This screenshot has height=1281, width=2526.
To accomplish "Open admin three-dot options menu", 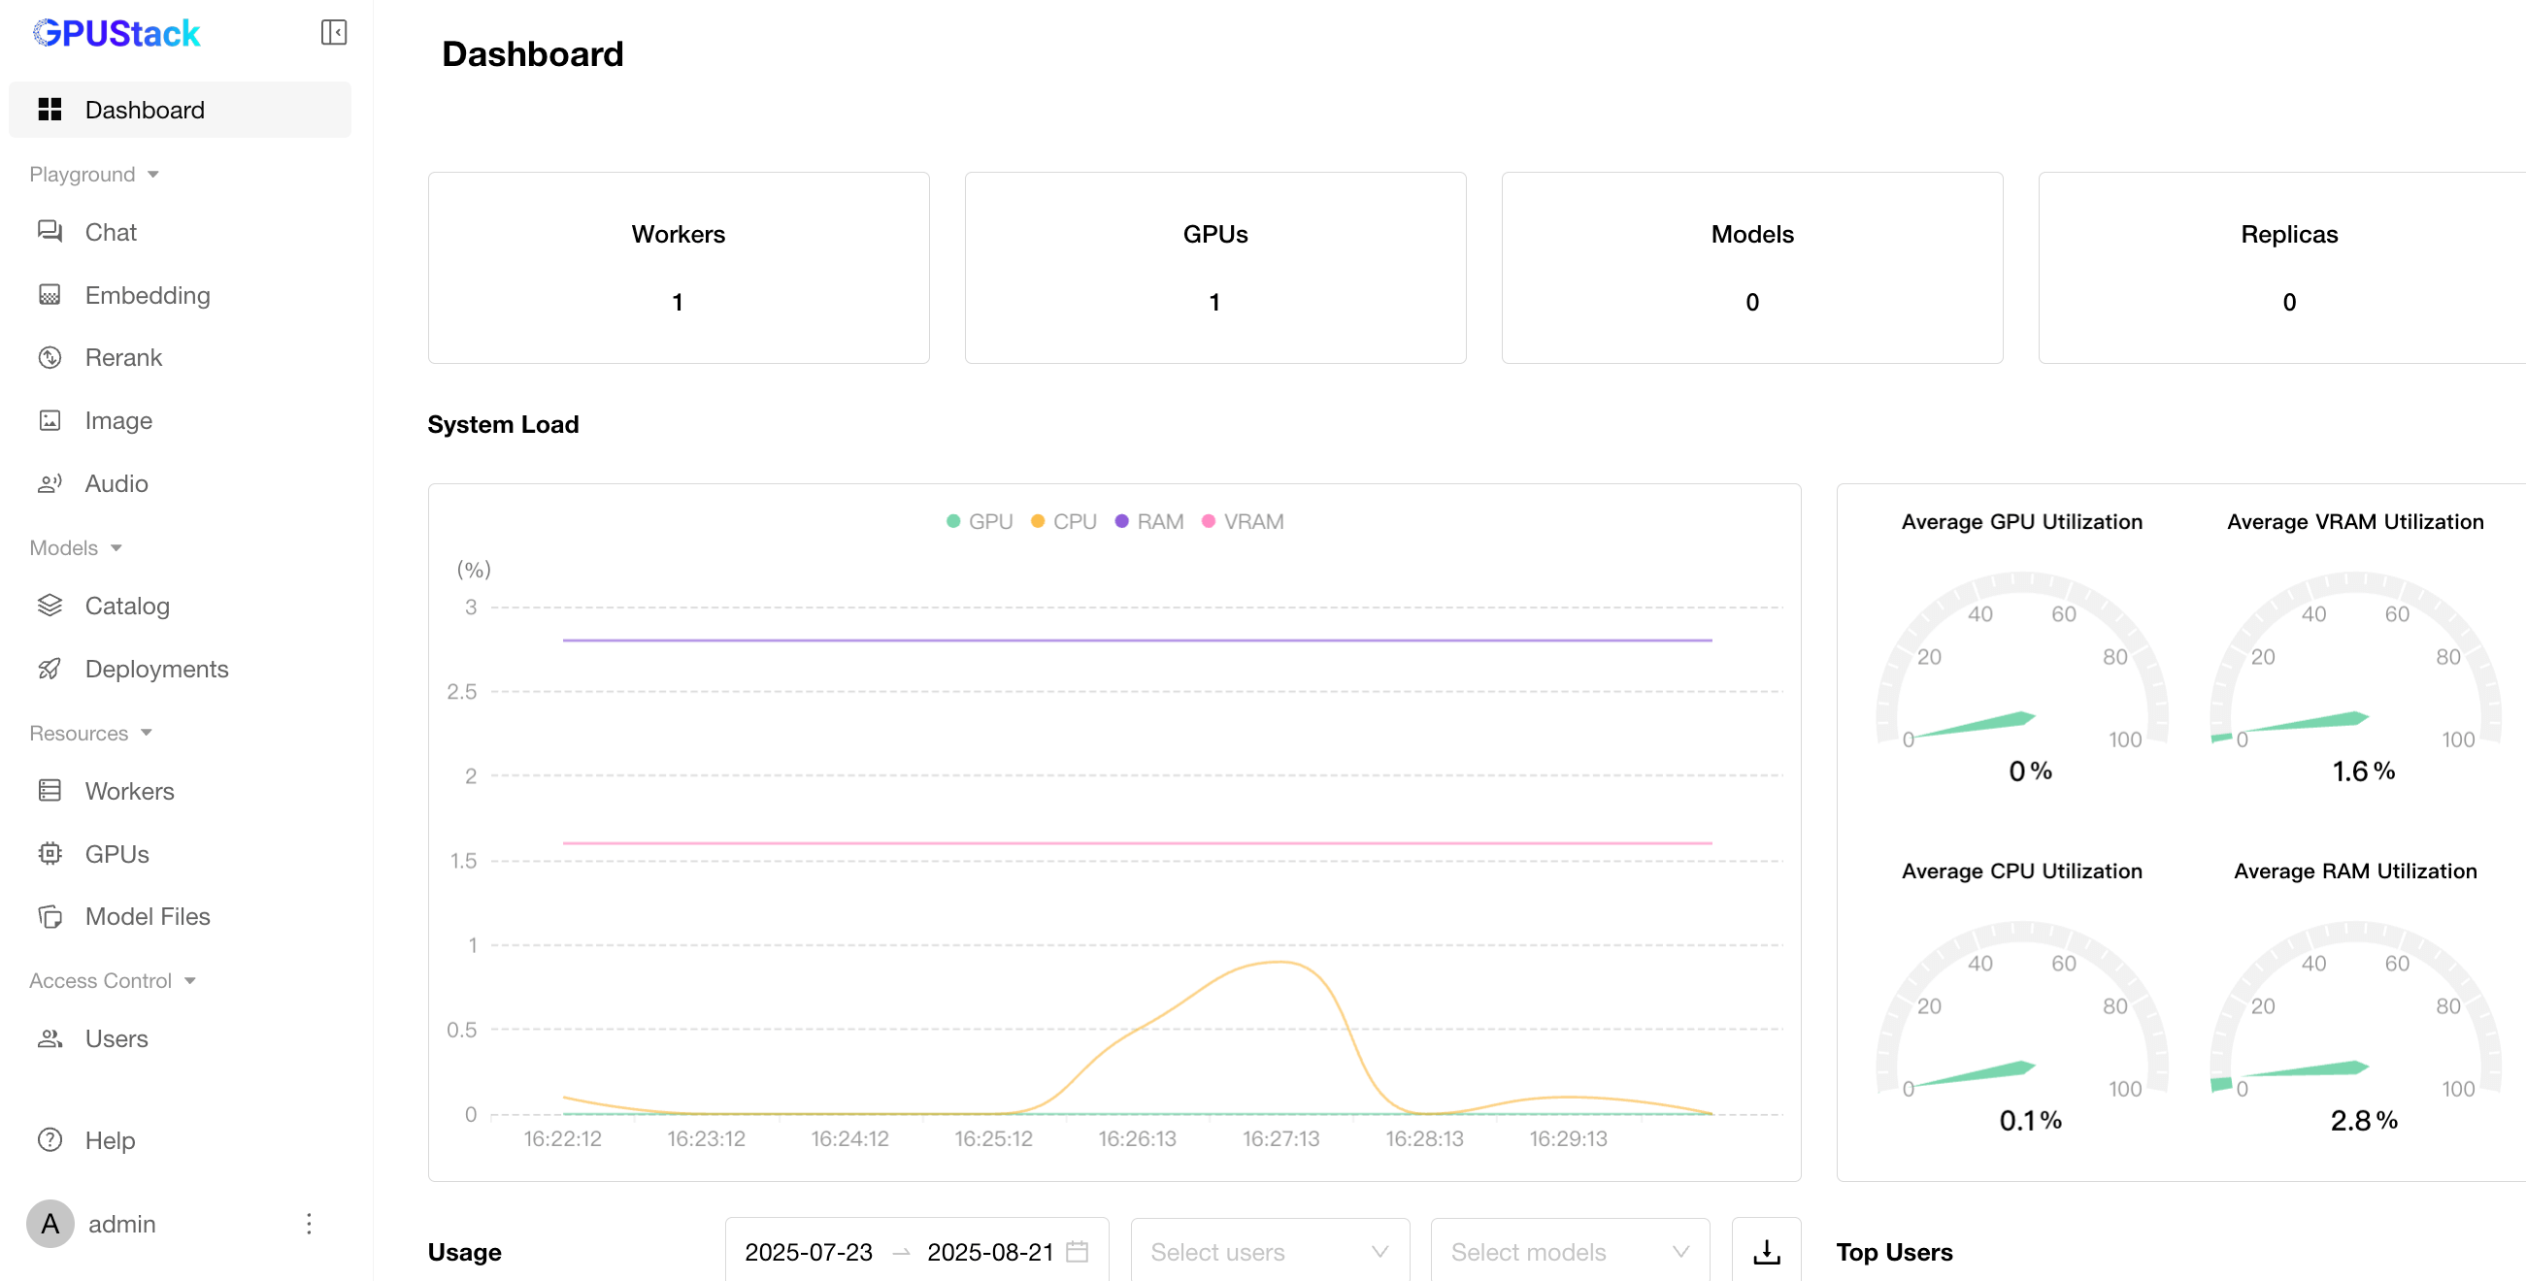I will (x=309, y=1223).
